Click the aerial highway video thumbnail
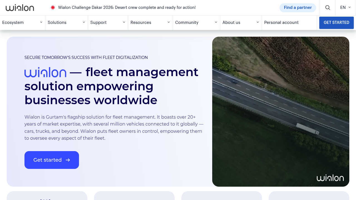The height and width of the screenshot is (200, 356). point(281,111)
